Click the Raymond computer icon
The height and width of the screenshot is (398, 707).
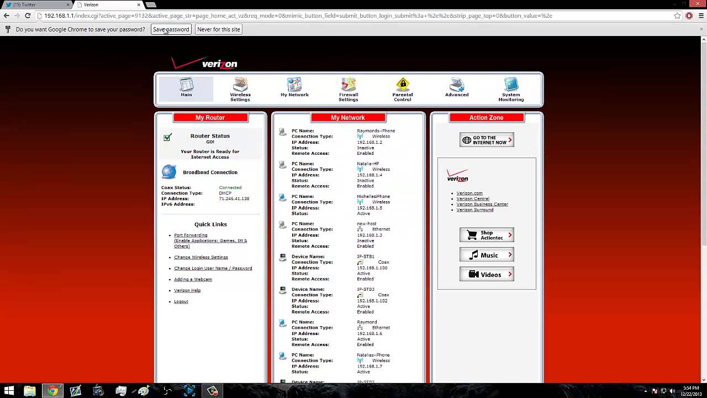point(283,323)
